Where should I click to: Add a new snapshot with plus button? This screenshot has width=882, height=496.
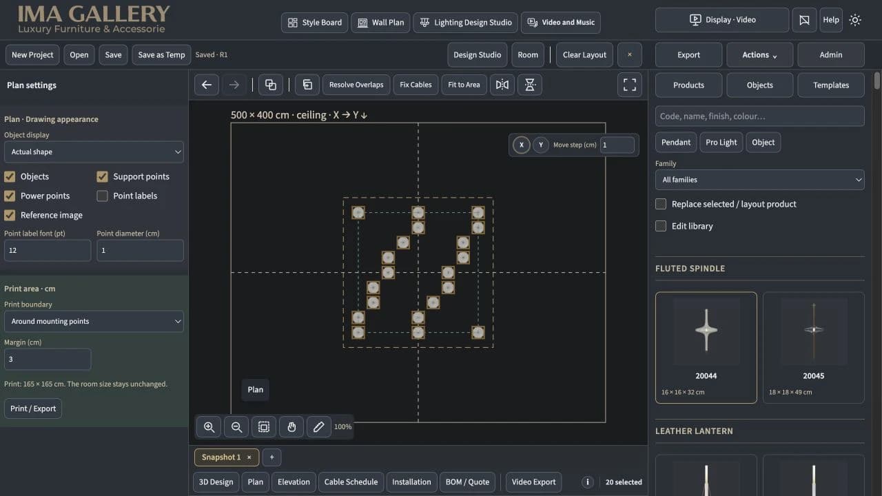coord(271,457)
